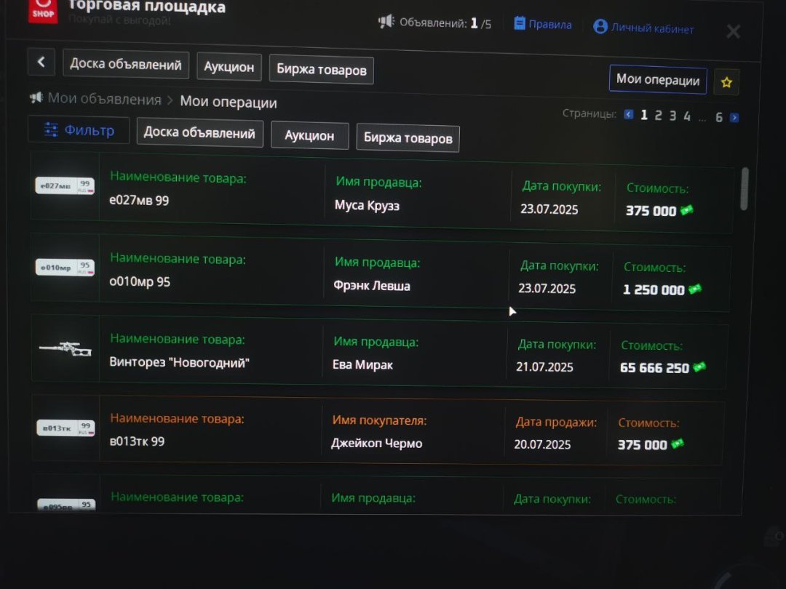Go to previous page arrow in pagination
Screen dimensions: 786x589
click(x=628, y=115)
